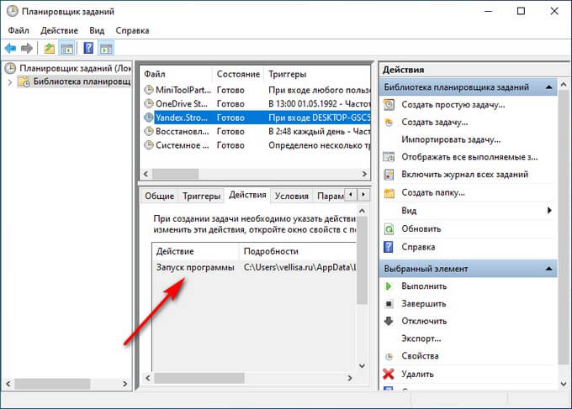572x409 pixels.
Task: Click the OneDrive trigger text 'В 13:00 01.05.1992'
Action: [x=303, y=104]
